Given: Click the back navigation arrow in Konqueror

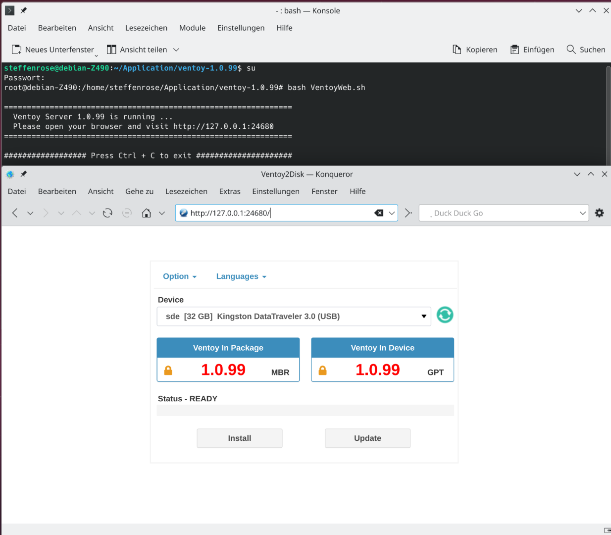Looking at the screenshot, I should click(x=15, y=213).
